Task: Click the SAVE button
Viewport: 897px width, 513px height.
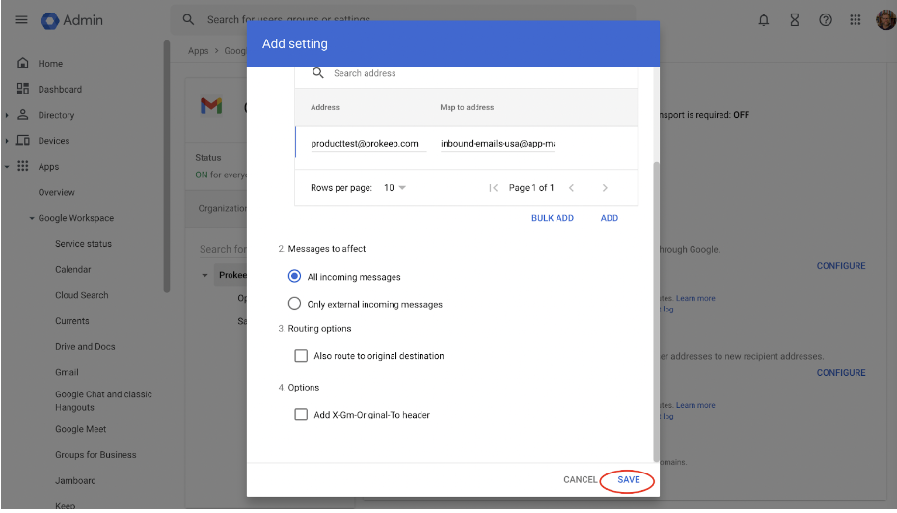Action: point(628,480)
